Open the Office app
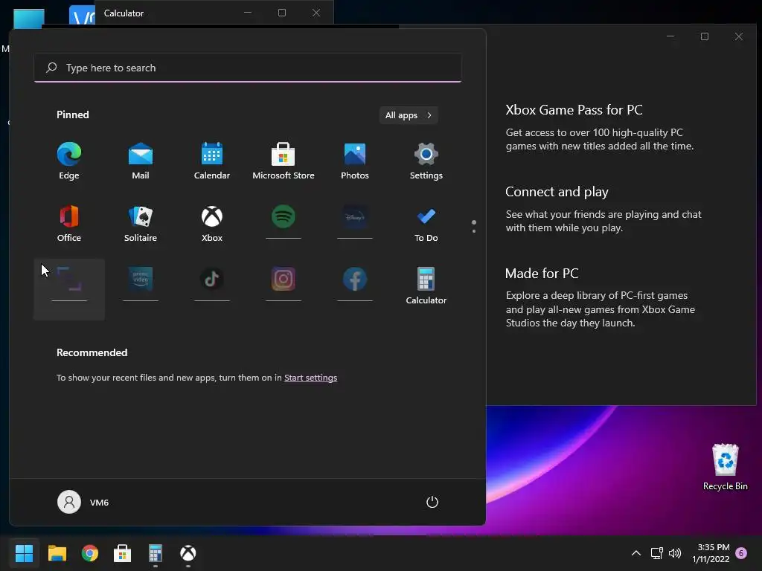762x571 pixels. tap(69, 223)
